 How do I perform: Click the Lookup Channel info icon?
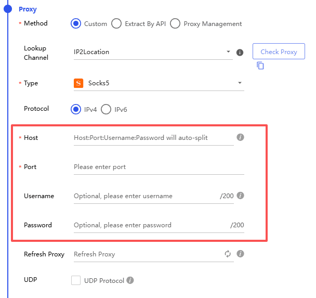[x=240, y=53]
